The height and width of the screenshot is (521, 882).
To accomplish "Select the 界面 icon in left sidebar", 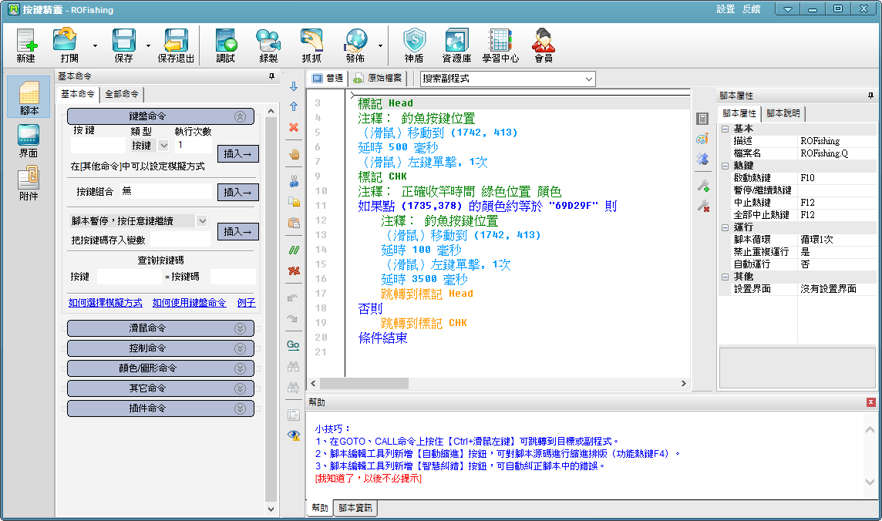I will [x=29, y=140].
